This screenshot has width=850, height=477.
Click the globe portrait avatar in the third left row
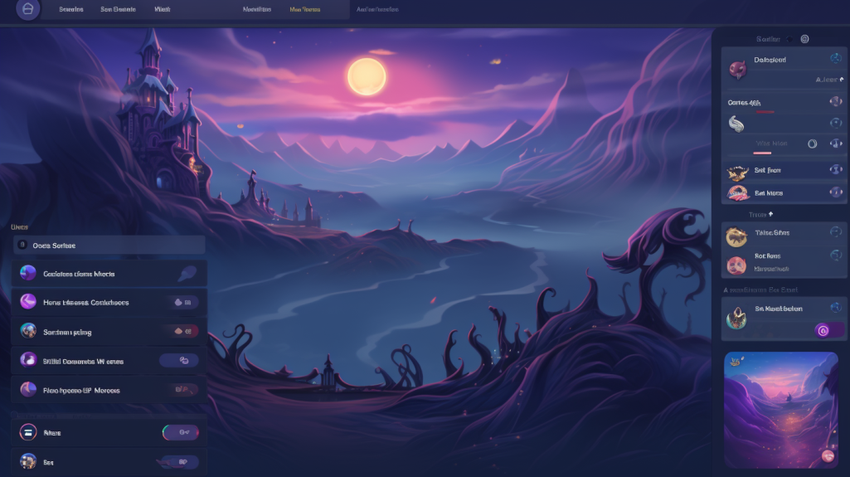coord(28,330)
